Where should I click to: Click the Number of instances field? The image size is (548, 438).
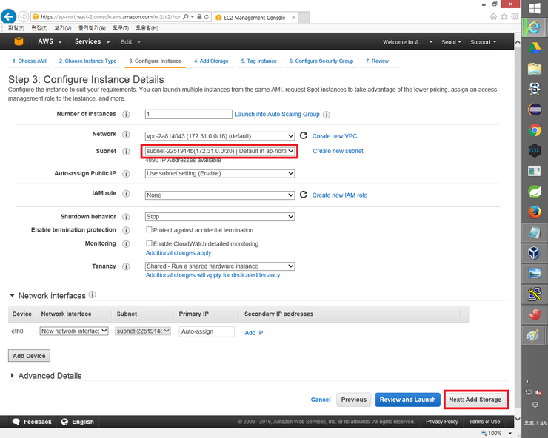point(189,115)
